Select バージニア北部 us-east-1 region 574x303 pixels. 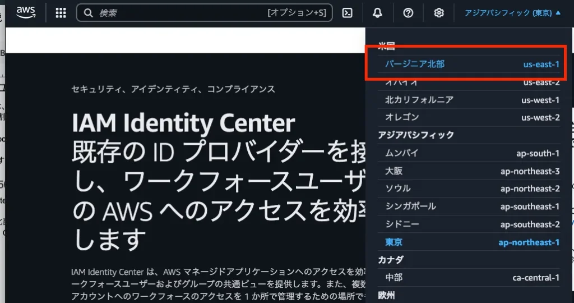click(472, 64)
